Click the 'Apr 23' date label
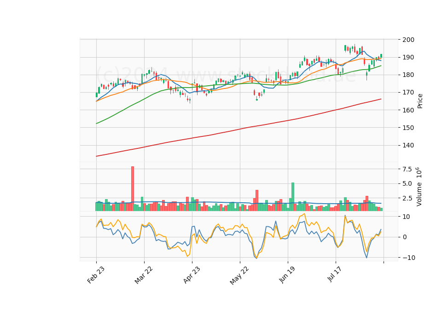Viewport: 442px width, 318px height. [x=192, y=275]
